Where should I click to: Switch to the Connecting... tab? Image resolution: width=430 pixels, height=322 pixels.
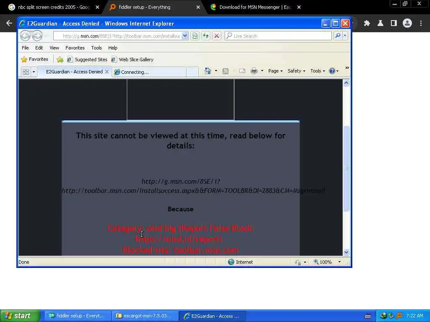pyautogui.click(x=149, y=72)
